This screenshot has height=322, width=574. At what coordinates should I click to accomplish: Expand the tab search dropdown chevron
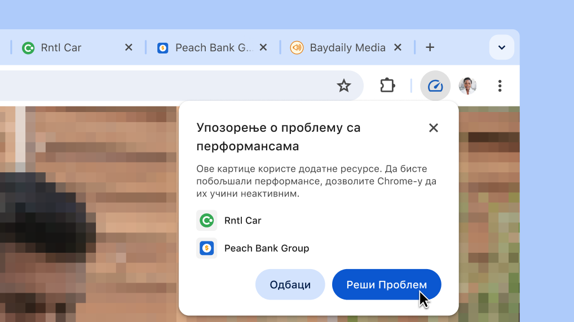point(501,48)
